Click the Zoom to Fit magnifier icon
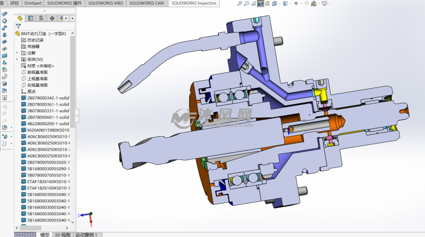 click(x=239, y=4)
